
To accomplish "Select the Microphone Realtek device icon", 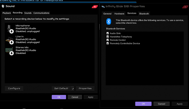I will pos(10,29).
